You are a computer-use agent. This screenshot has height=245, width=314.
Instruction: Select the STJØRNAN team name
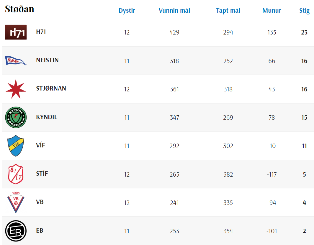[x=51, y=88]
